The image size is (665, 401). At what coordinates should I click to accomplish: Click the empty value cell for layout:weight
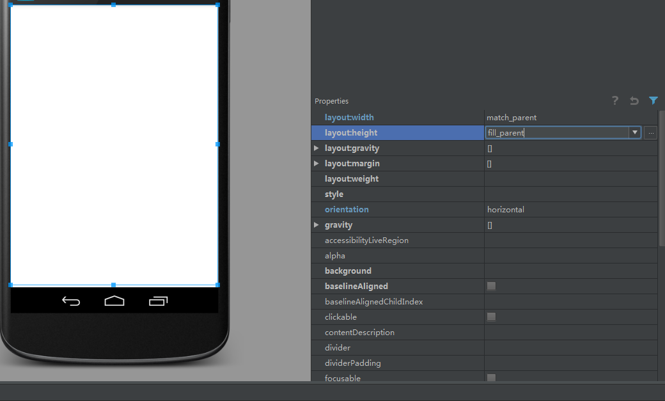[x=571, y=179]
